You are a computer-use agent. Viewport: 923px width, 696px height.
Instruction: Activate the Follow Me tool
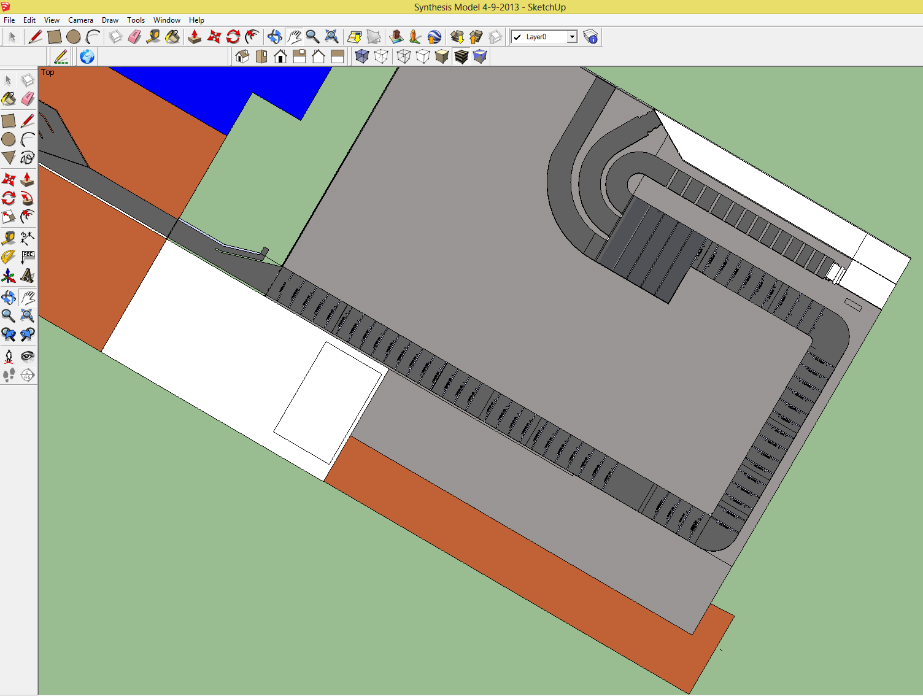[27, 198]
